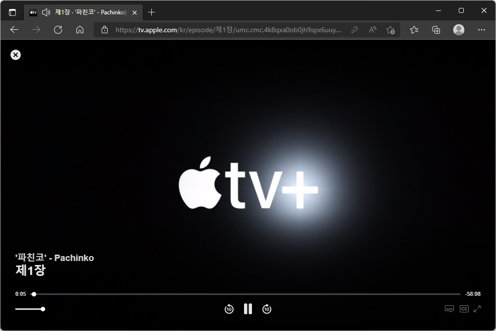This screenshot has height=331, width=496.
Task: Open the tab actions menu
Action: [x=12, y=12]
